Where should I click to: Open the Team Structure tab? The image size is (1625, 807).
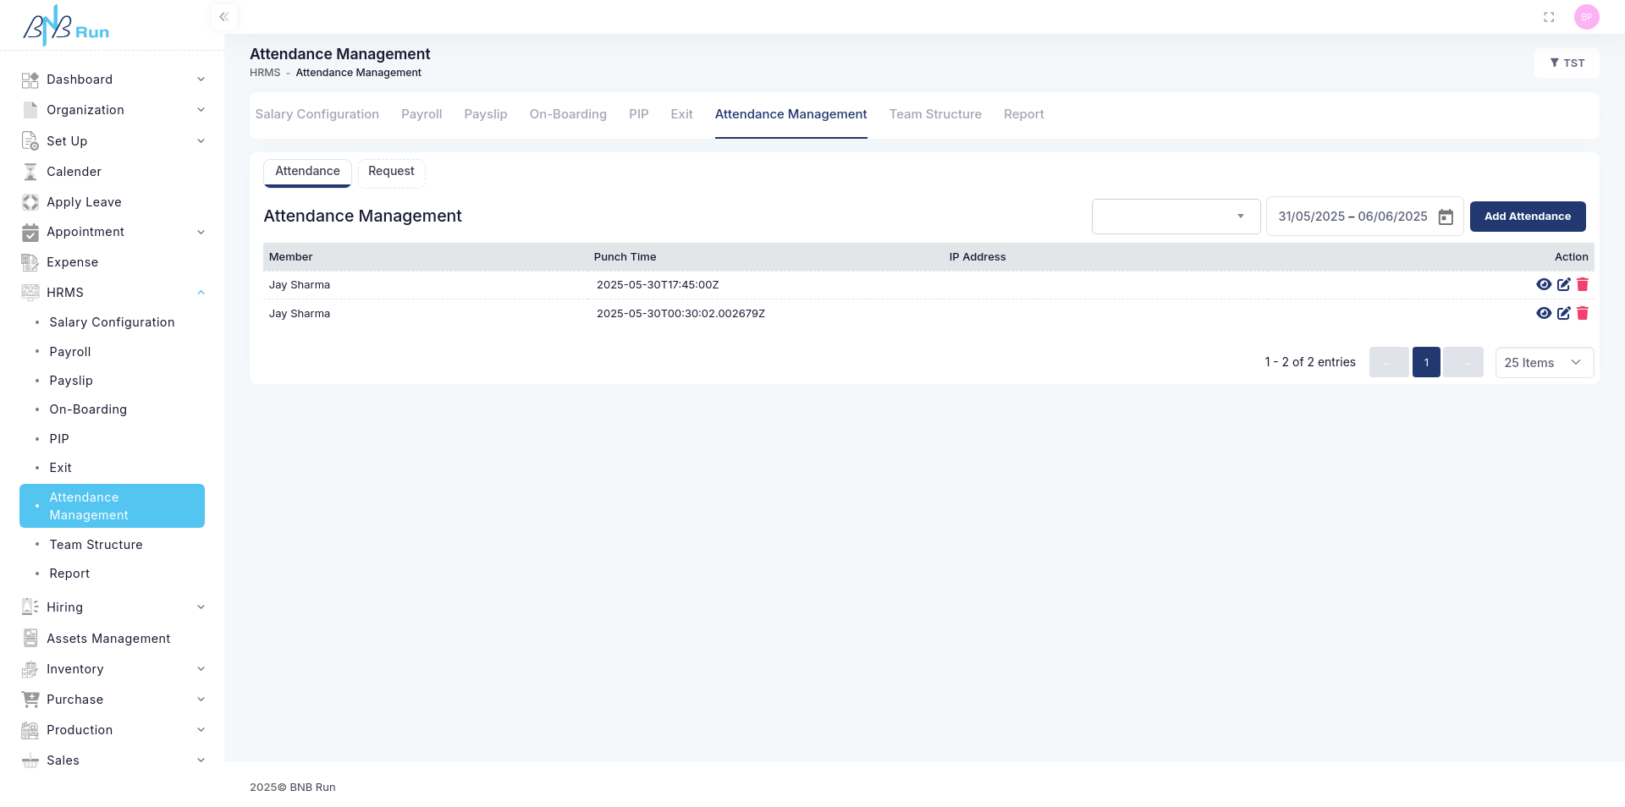pyautogui.click(x=934, y=114)
